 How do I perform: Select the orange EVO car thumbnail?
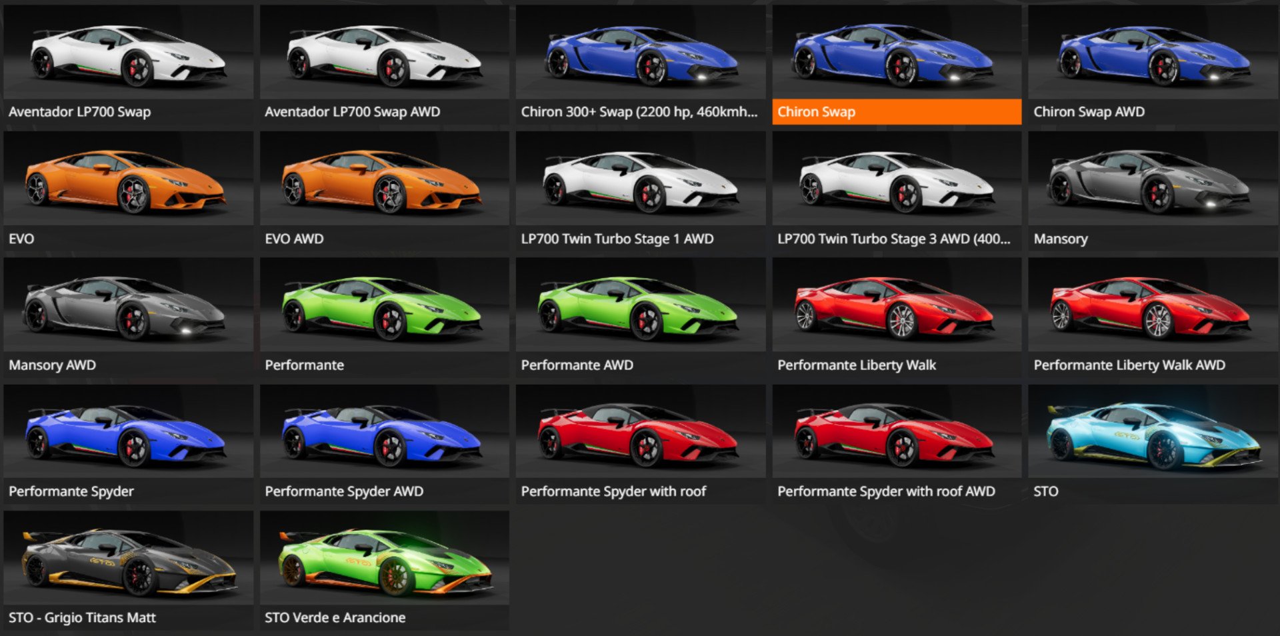click(x=128, y=179)
